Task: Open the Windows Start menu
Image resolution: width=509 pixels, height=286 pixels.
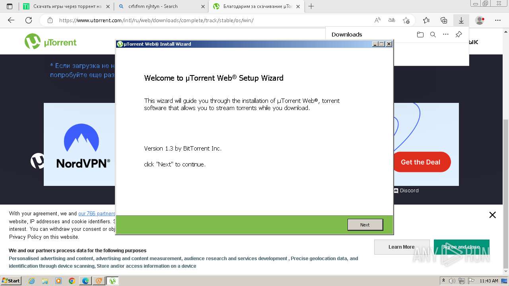Action: 11,281
